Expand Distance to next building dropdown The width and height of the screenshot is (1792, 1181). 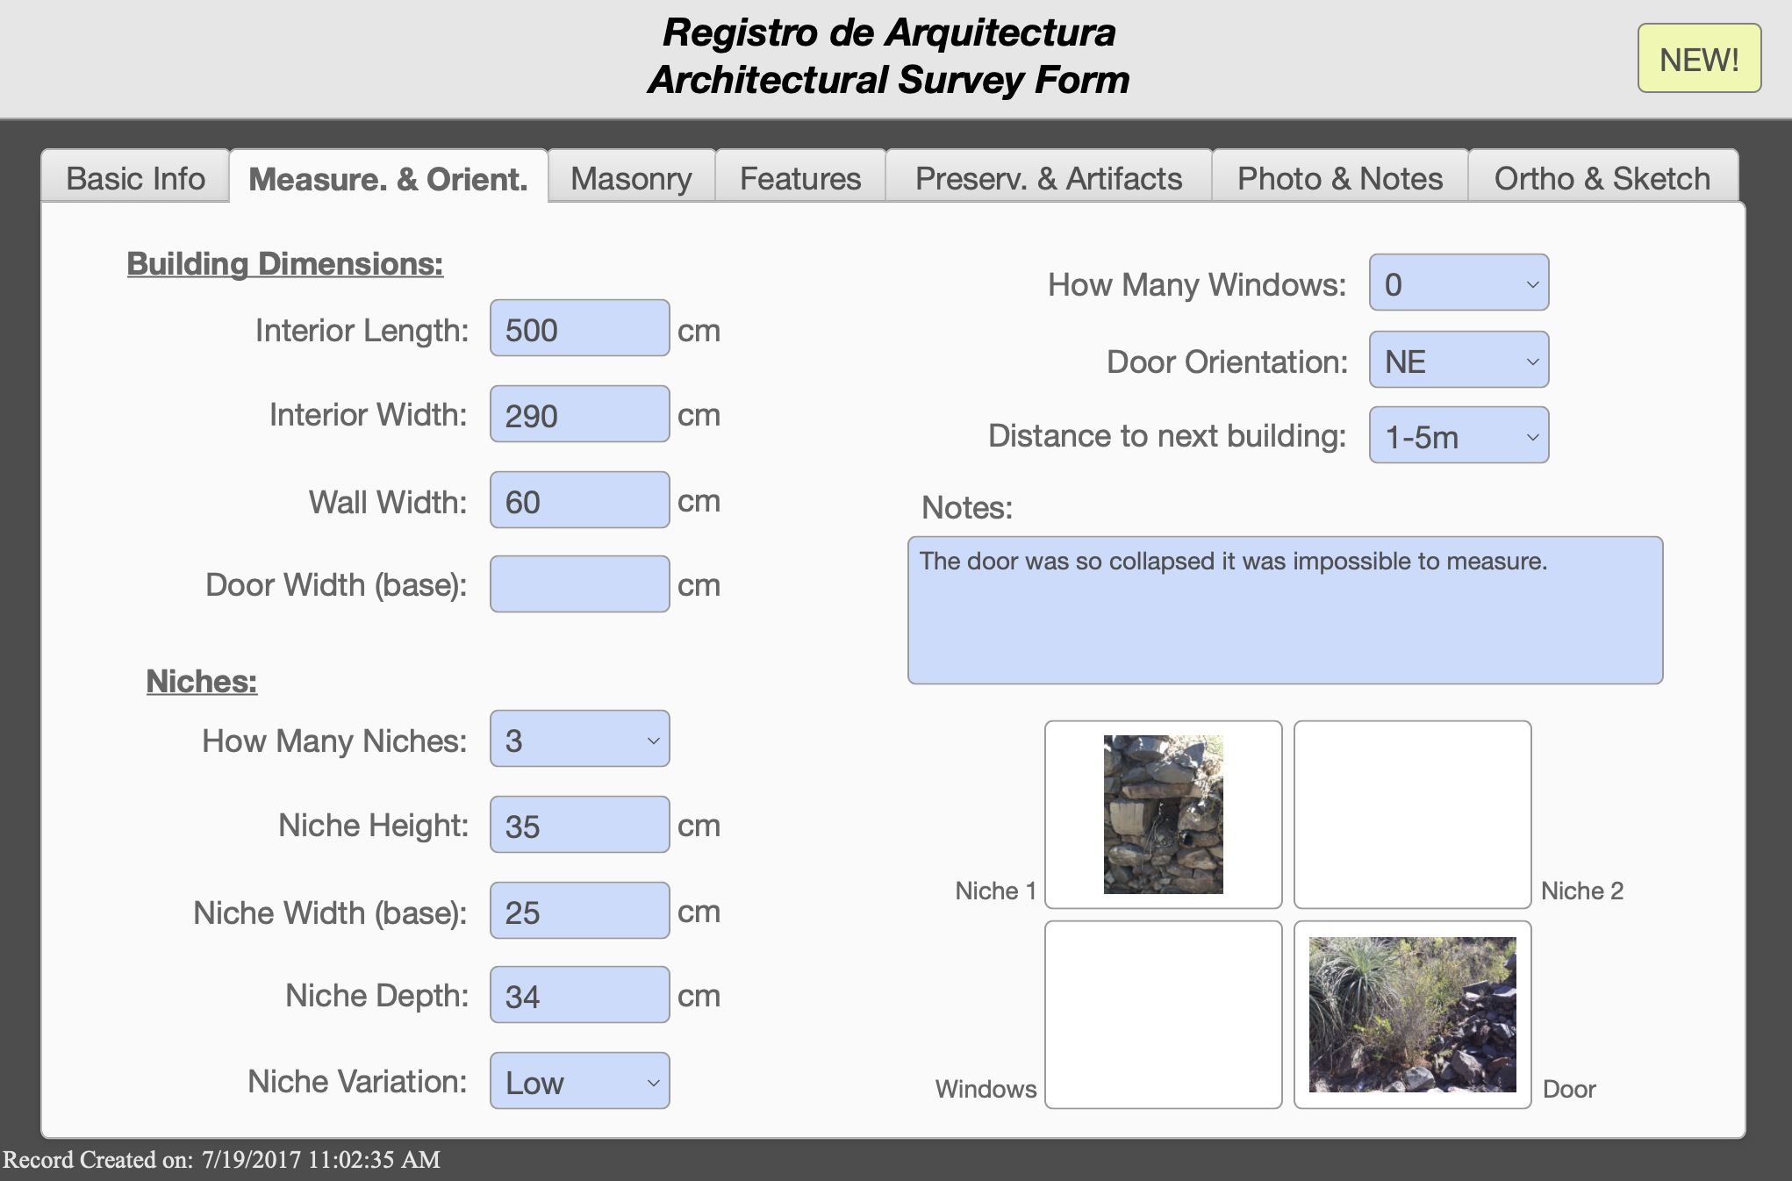coord(1459,435)
